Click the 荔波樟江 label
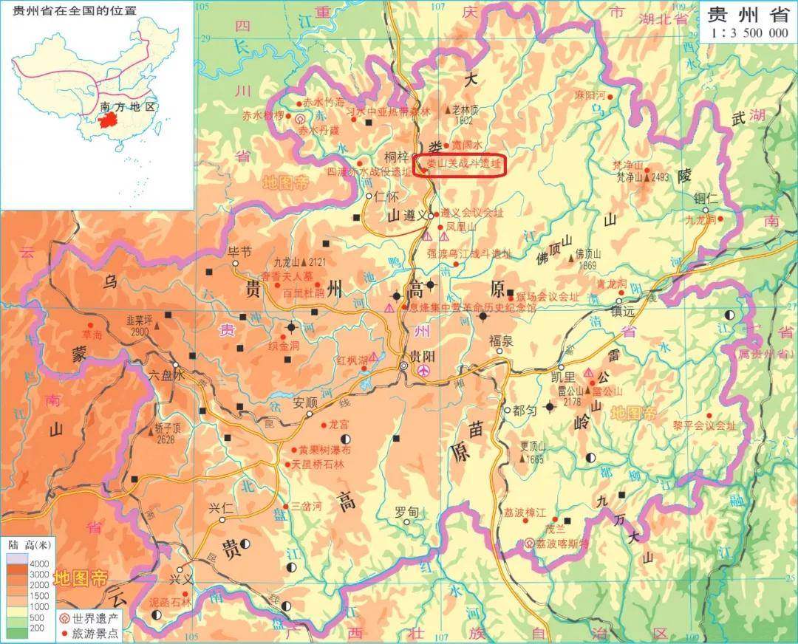The width and height of the screenshot is (798, 644). pos(525,513)
